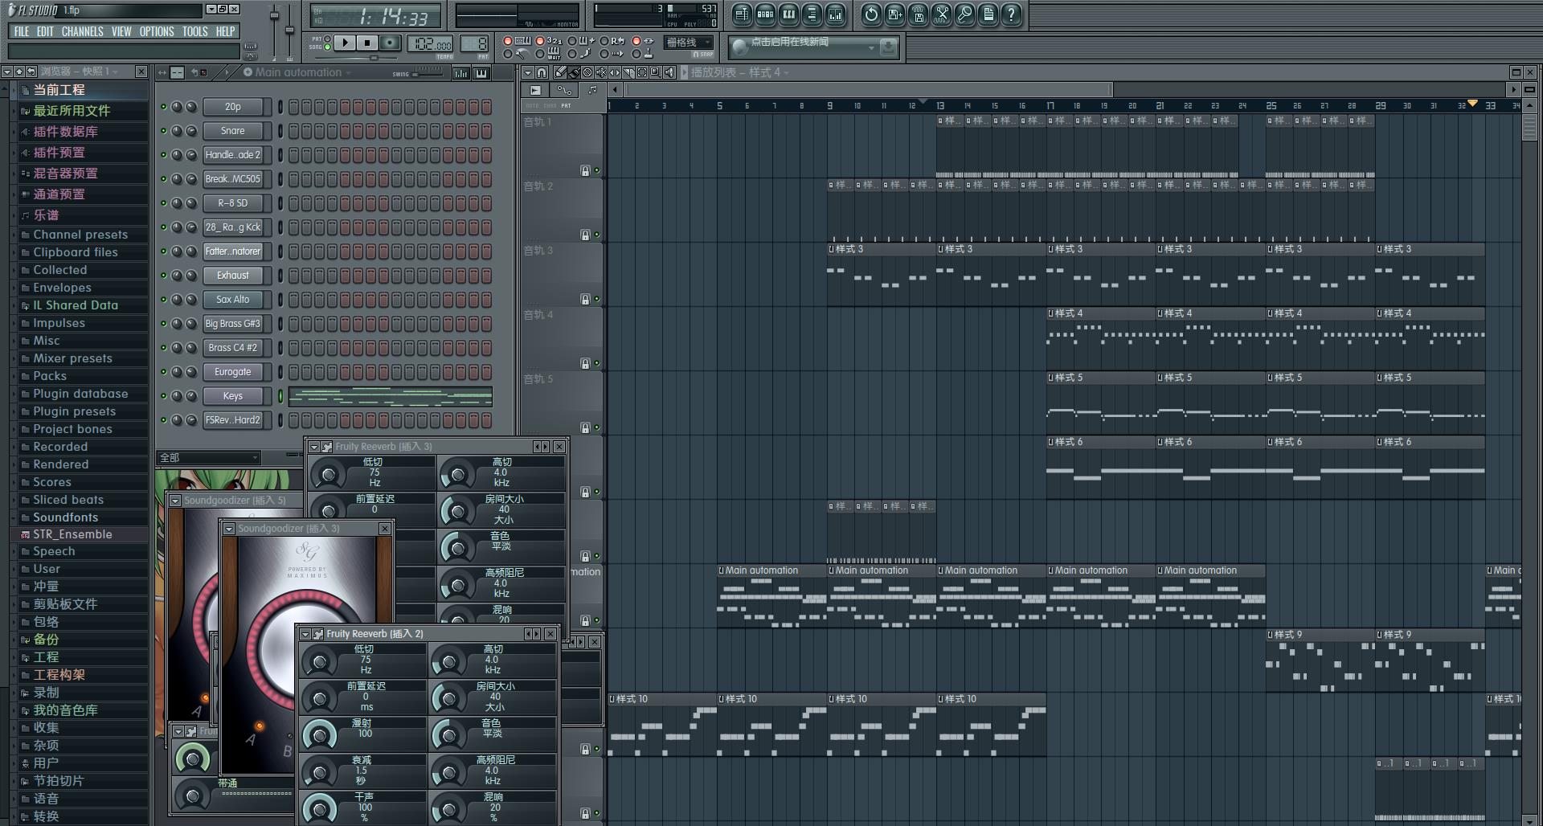Open the TOOLS menu
This screenshot has height=826, width=1543.
point(194,31)
